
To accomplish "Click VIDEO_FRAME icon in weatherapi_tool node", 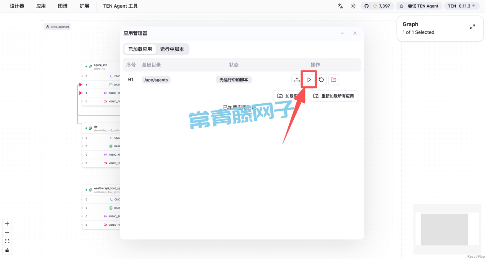I will (105, 225).
